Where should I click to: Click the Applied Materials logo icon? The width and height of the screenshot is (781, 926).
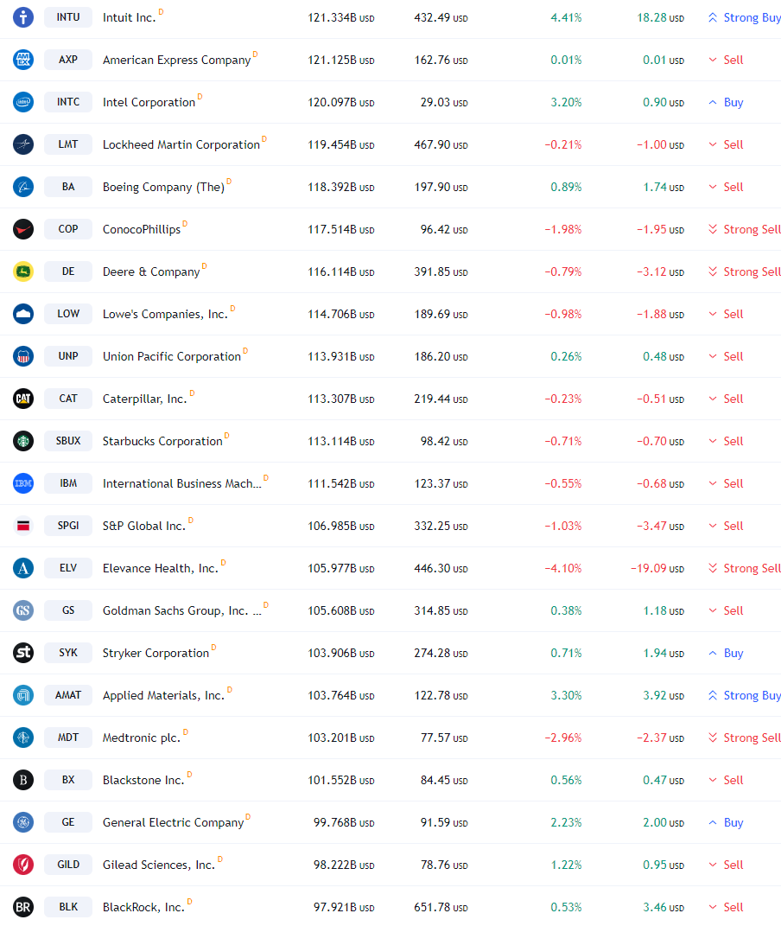click(23, 695)
